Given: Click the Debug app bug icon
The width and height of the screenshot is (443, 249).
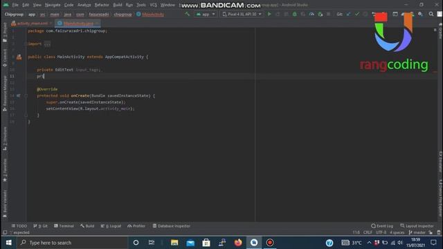Looking at the screenshot, I should (x=294, y=14).
